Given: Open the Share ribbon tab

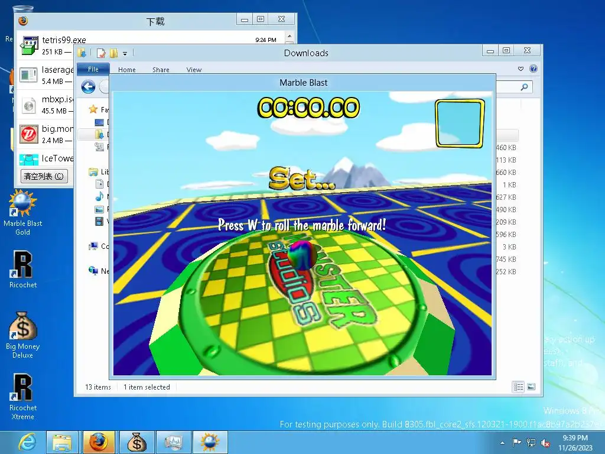Looking at the screenshot, I should [x=161, y=70].
